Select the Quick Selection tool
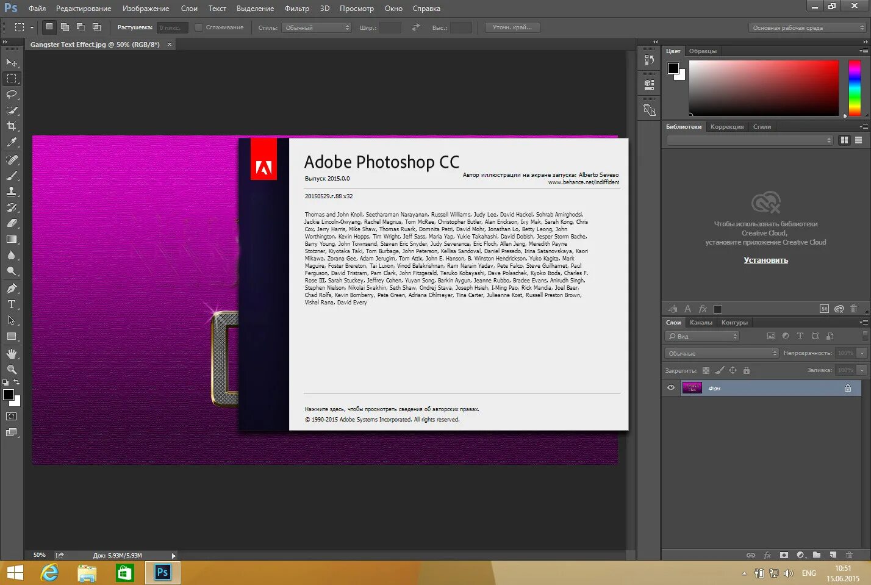The height and width of the screenshot is (585, 871). coord(12,110)
